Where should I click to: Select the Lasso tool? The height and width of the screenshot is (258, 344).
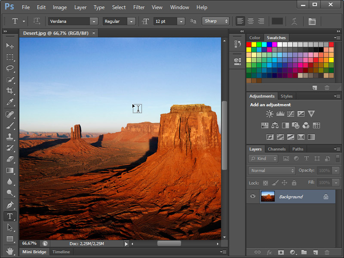[10, 68]
